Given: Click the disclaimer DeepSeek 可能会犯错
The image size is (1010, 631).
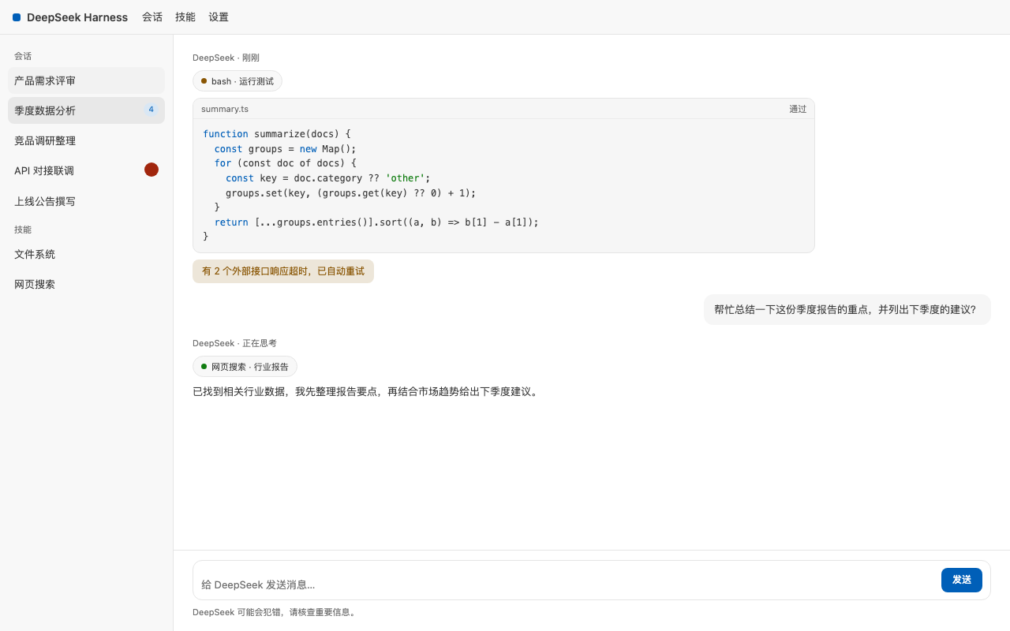Looking at the screenshot, I should [x=275, y=612].
